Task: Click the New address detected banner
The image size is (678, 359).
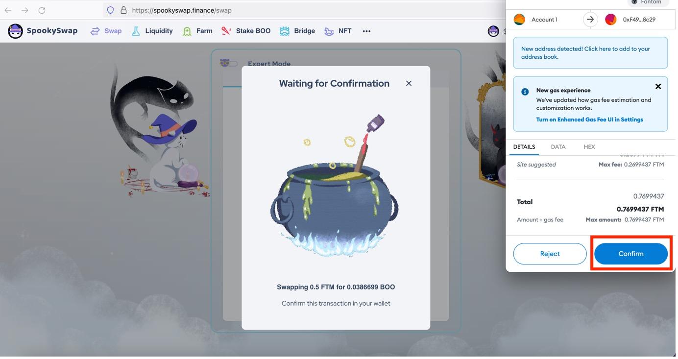Action: pos(590,52)
